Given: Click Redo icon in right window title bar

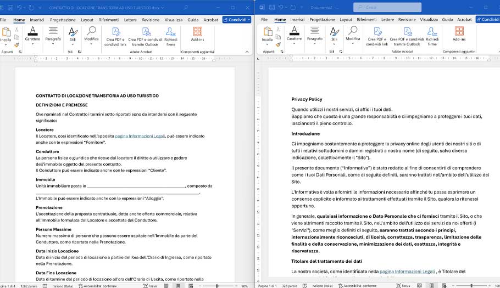Looking at the screenshot, I should click(x=293, y=7).
